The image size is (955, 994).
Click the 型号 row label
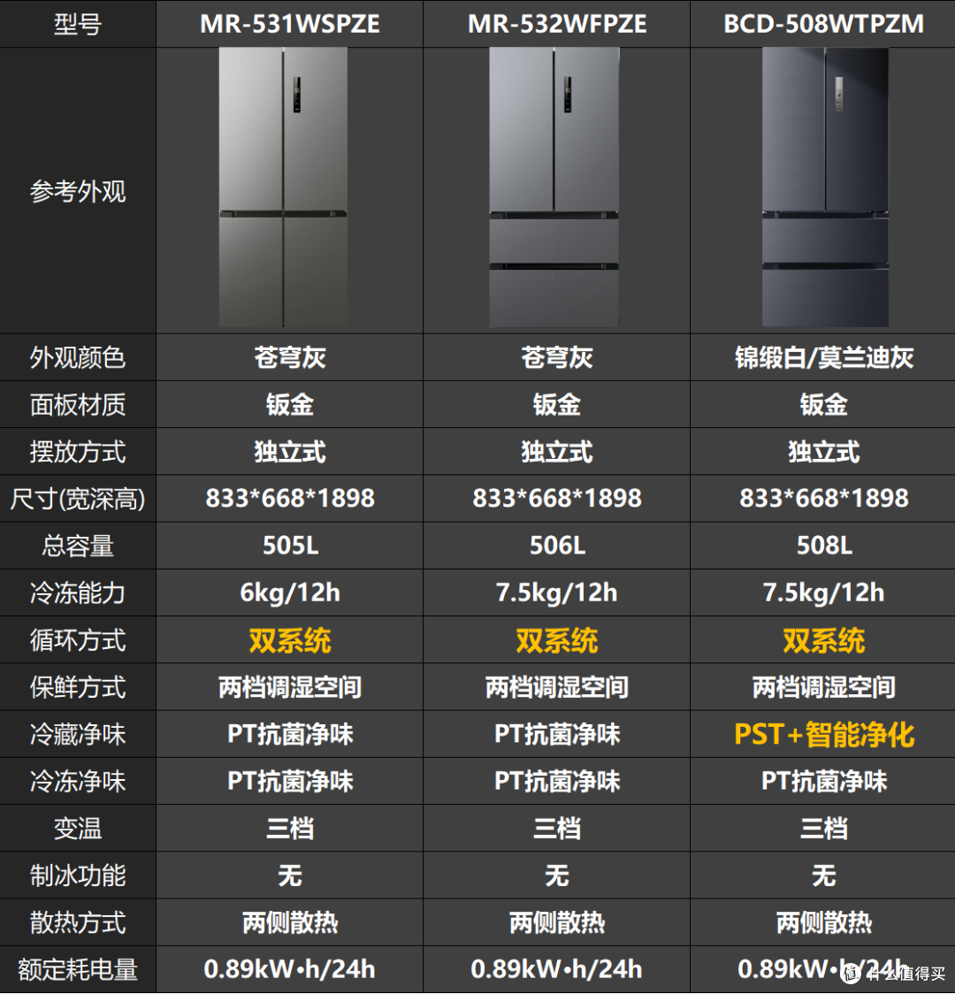click(78, 24)
